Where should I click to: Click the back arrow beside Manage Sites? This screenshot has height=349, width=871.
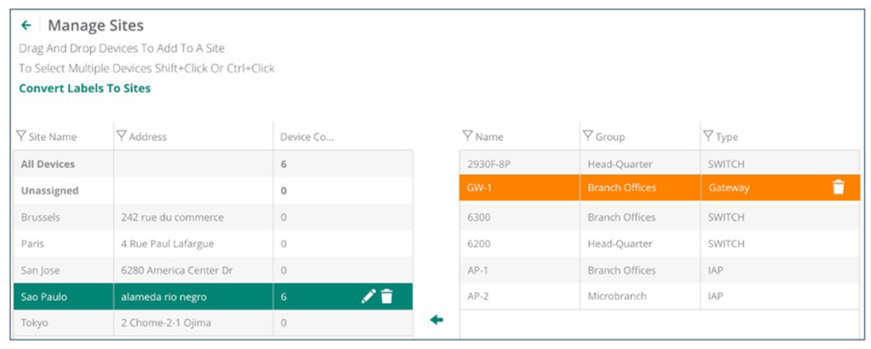[x=26, y=25]
